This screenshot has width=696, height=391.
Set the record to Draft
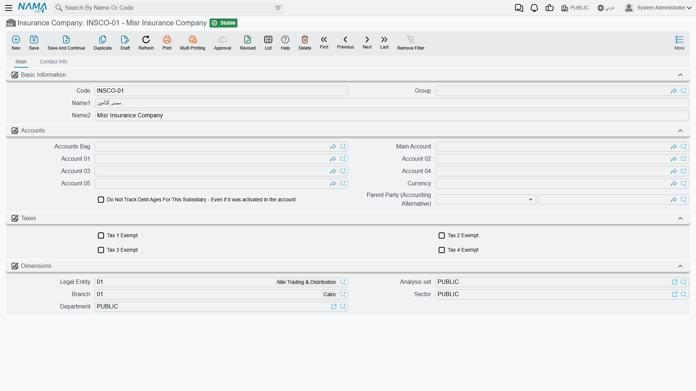(x=125, y=43)
